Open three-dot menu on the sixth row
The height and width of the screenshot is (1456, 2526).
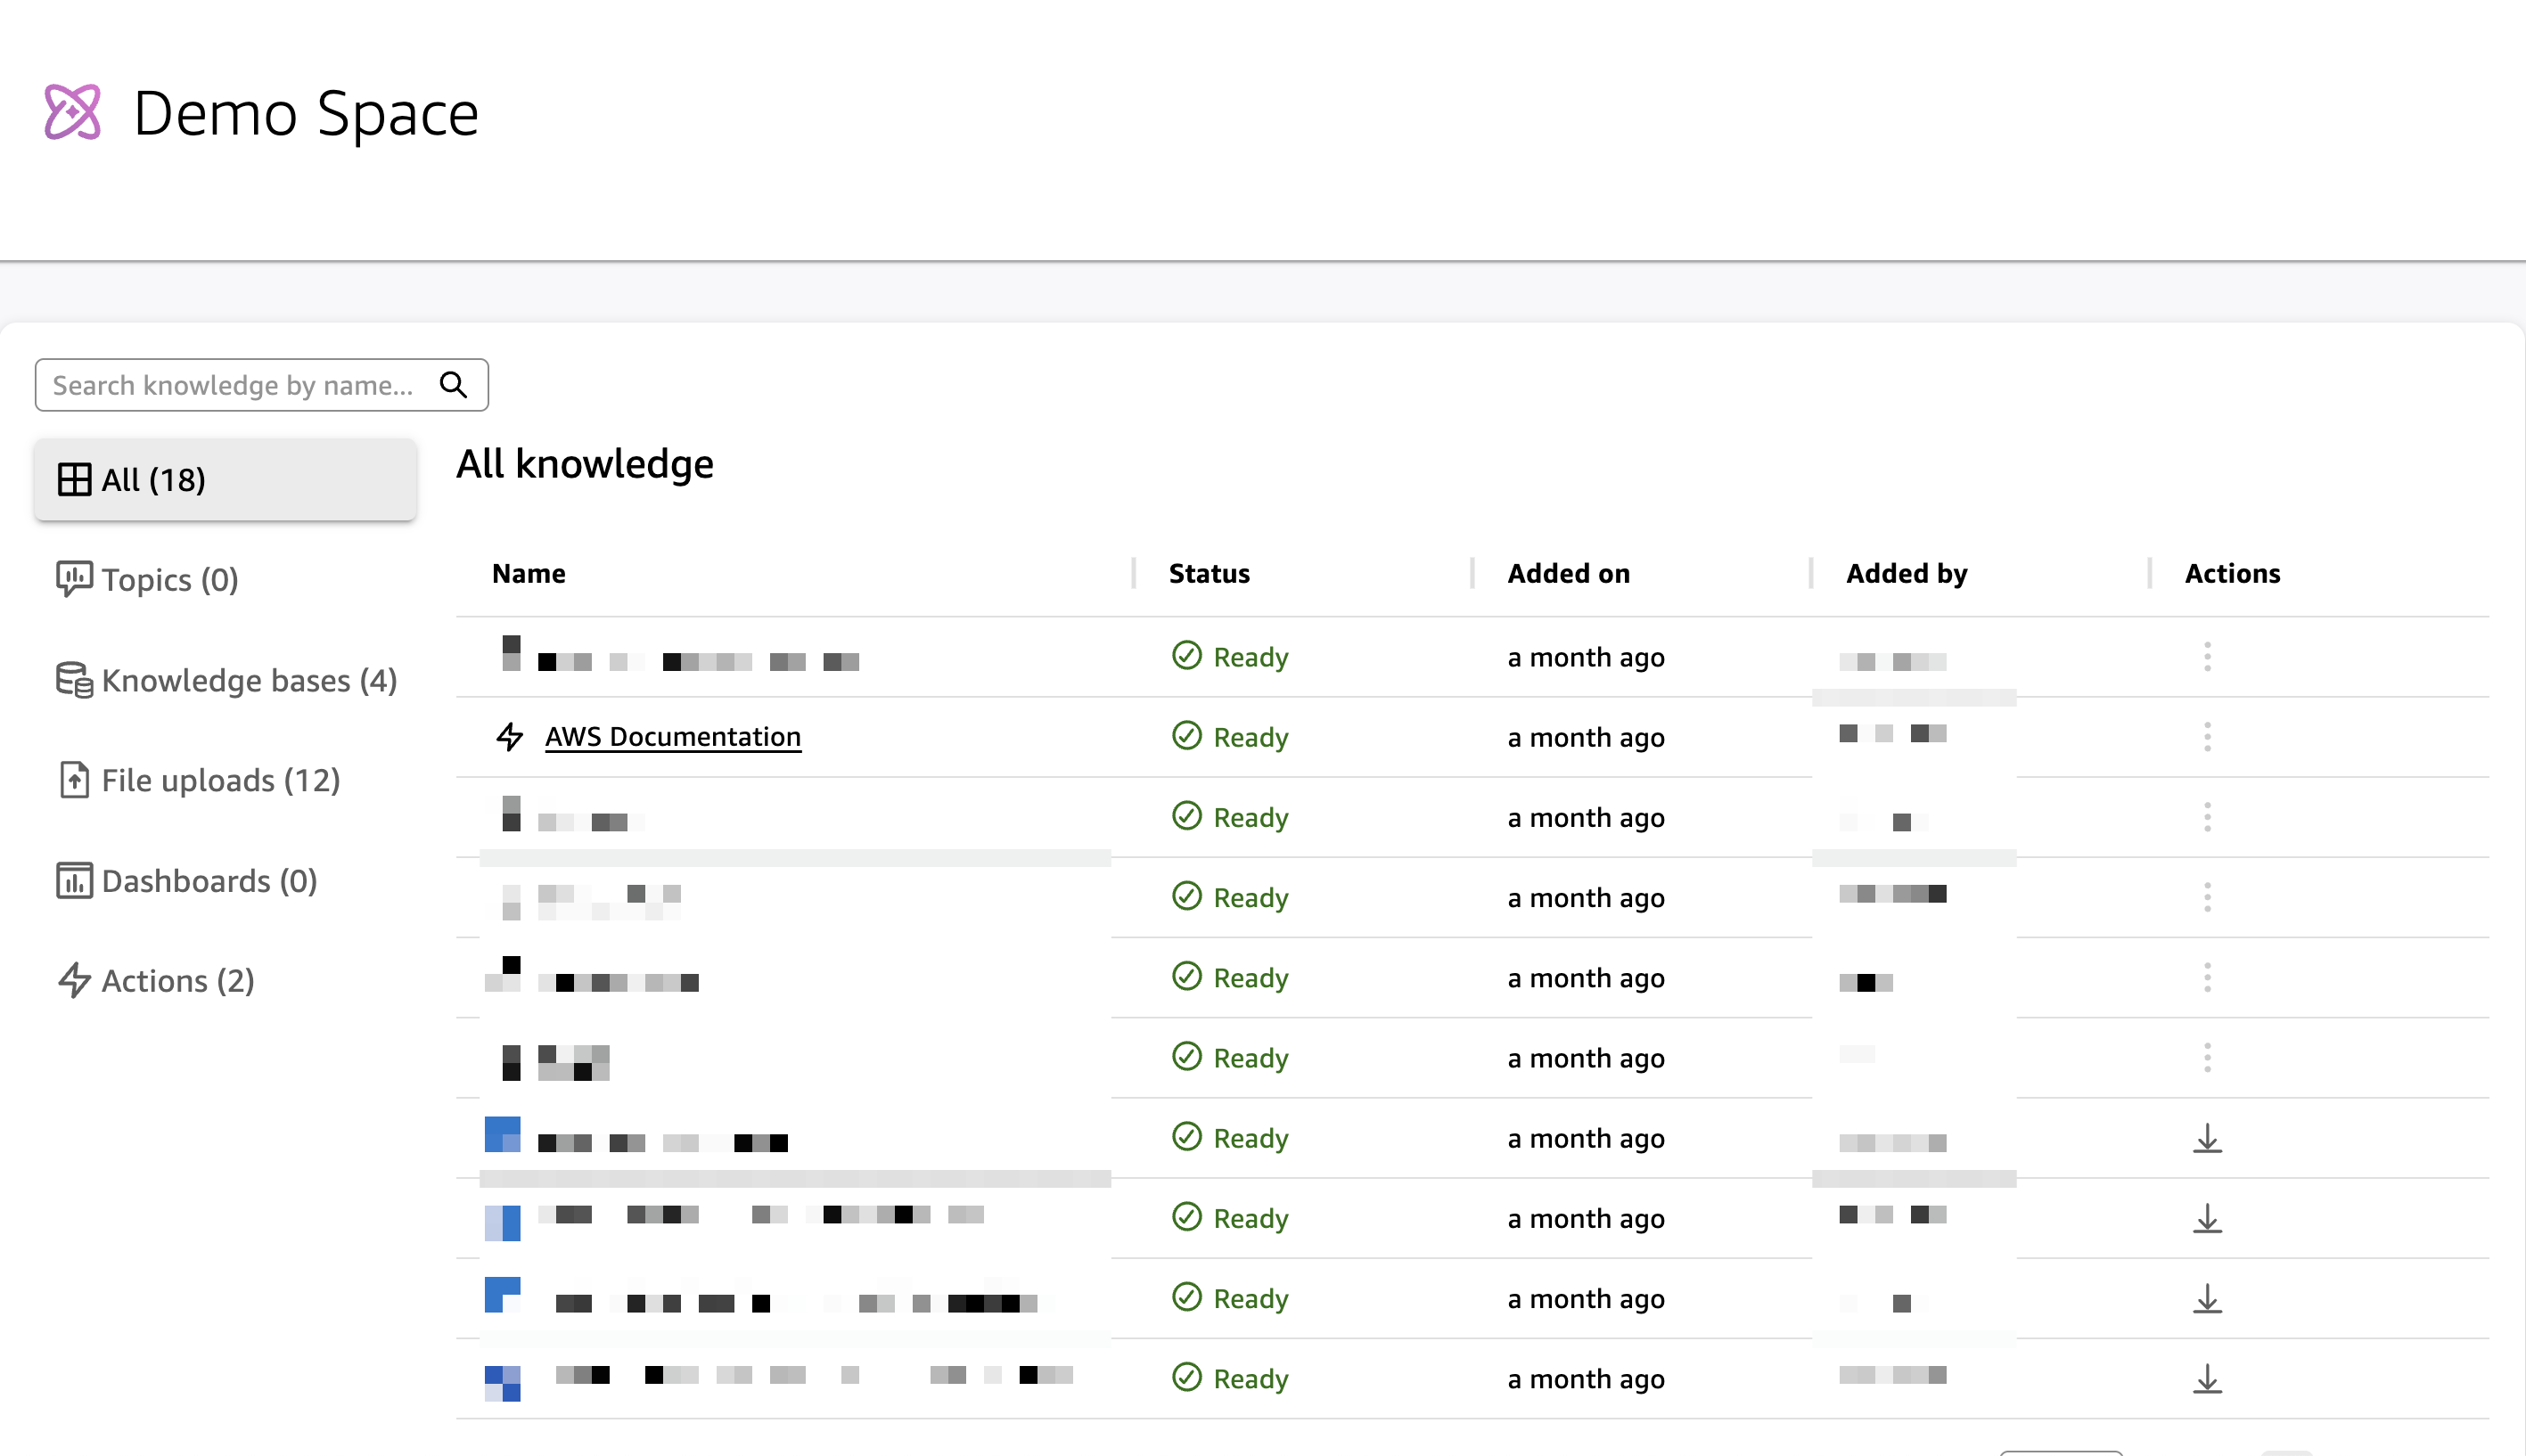(2207, 1058)
